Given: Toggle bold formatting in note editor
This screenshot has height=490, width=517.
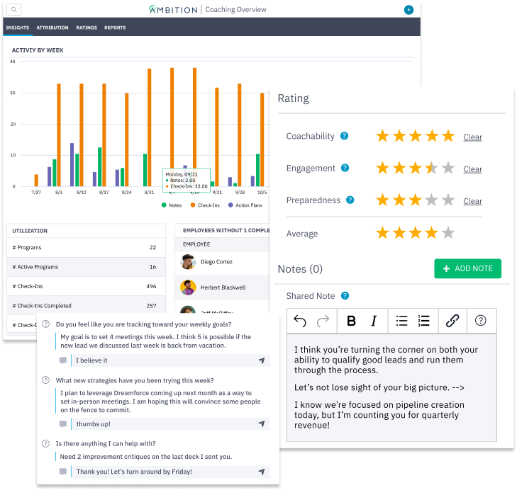Looking at the screenshot, I should point(351,321).
